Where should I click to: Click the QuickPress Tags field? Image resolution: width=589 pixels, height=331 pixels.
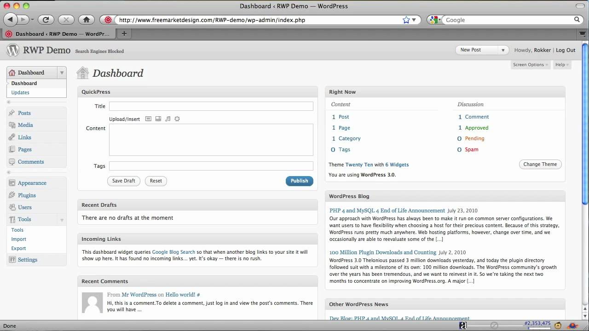211,166
